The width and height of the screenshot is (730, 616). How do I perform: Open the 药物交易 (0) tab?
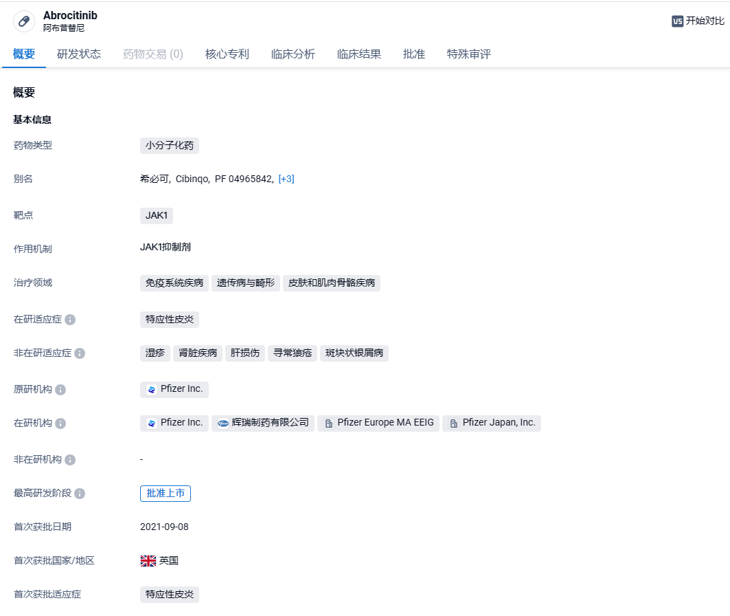point(152,54)
